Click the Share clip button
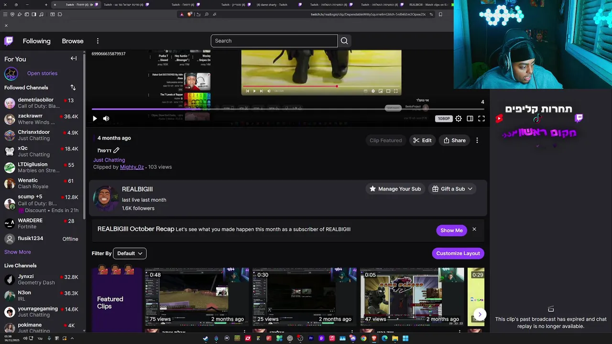 point(455,140)
